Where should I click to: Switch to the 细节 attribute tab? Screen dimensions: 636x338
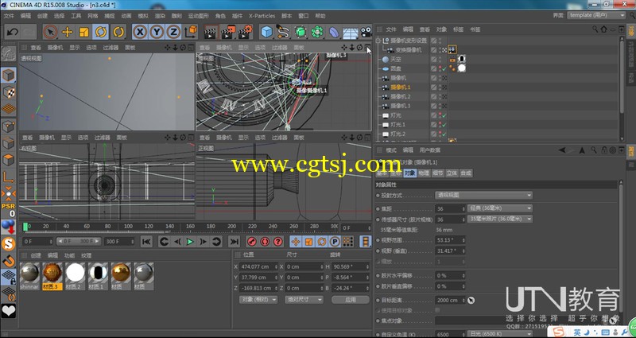pyautogui.click(x=438, y=173)
